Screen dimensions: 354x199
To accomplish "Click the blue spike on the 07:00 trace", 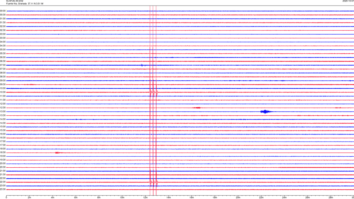I will click(142, 65).
